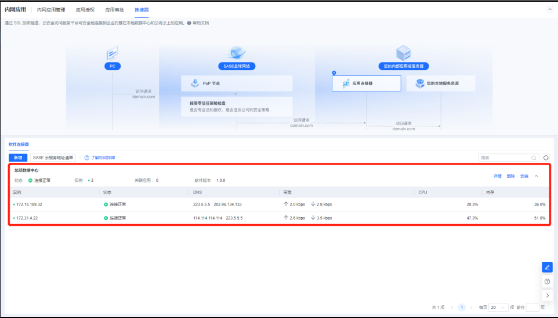Click the 了解如何排障 link
The height and width of the screenshot is (318, 558).
point(100,158)
